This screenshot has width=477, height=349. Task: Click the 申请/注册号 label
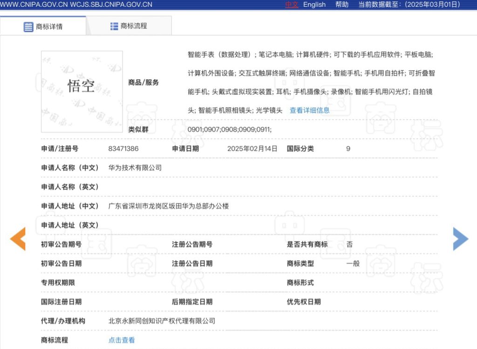pyautogui.click(x=60, y=149)
